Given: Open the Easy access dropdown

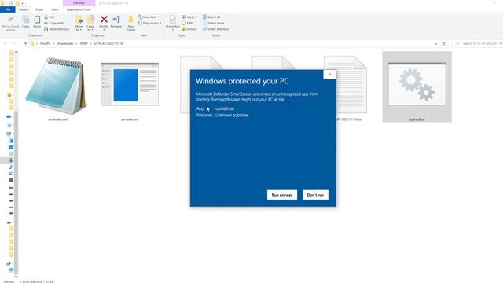Looking at the screenshot, I should pos(150,23).
